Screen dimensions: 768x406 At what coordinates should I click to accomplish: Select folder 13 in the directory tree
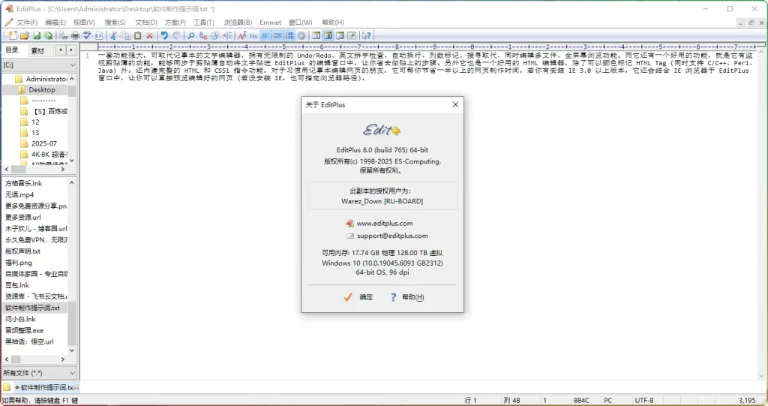[x=35, y=133]
